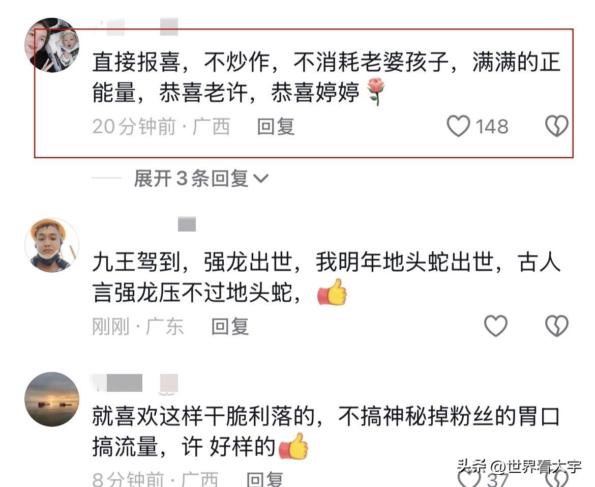Tap thumbs-up emoji after 好样的

pyautogui.click(x=293, y=446)
